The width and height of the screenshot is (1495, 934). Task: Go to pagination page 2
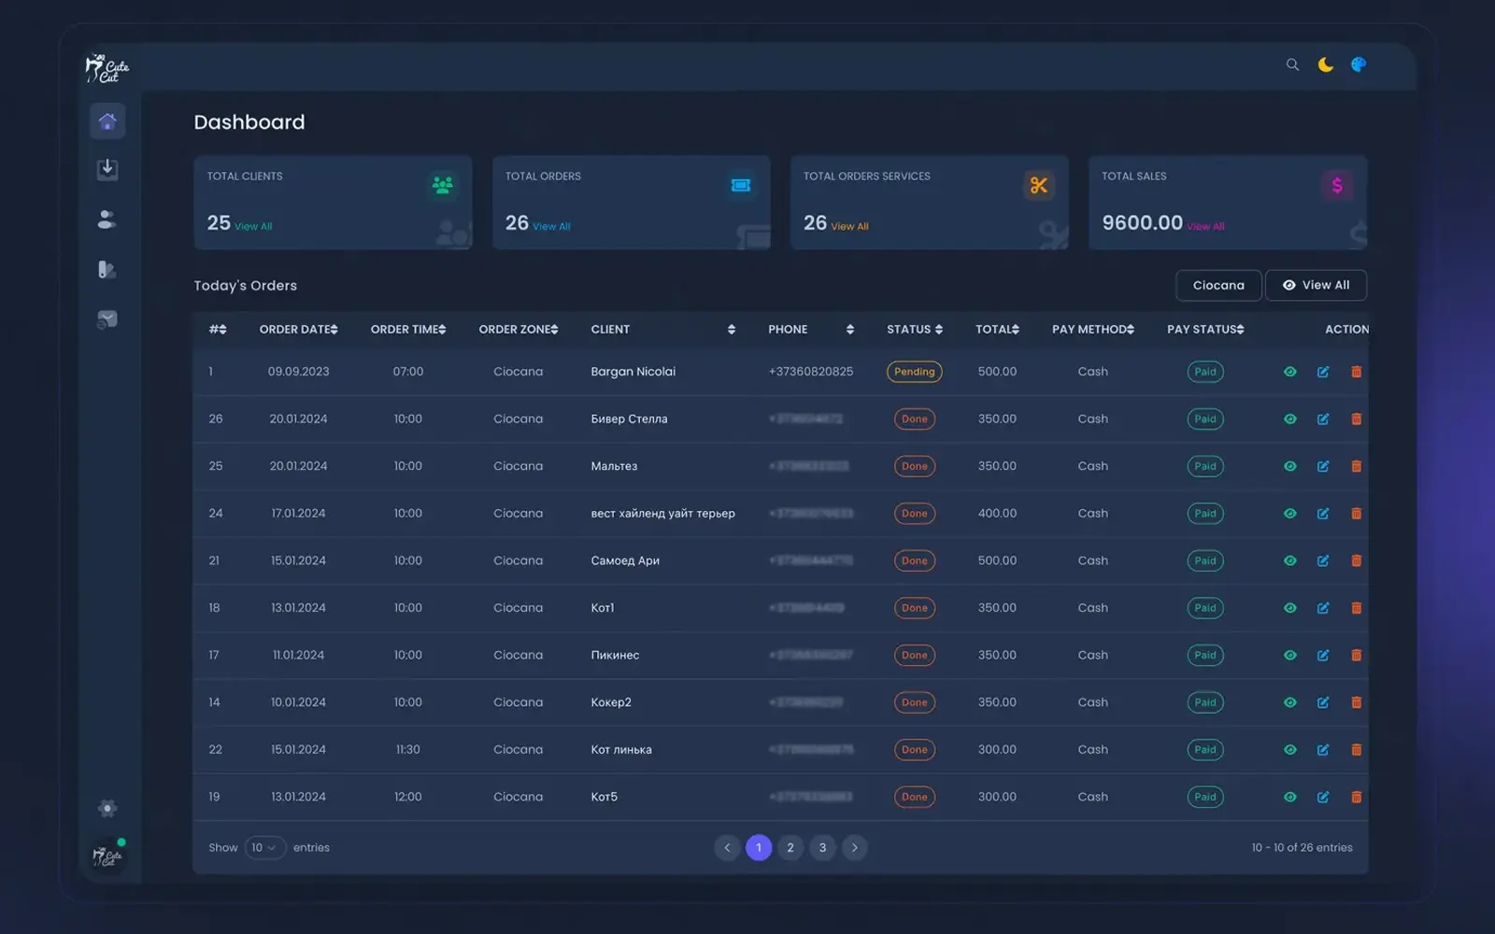point(790,848)
